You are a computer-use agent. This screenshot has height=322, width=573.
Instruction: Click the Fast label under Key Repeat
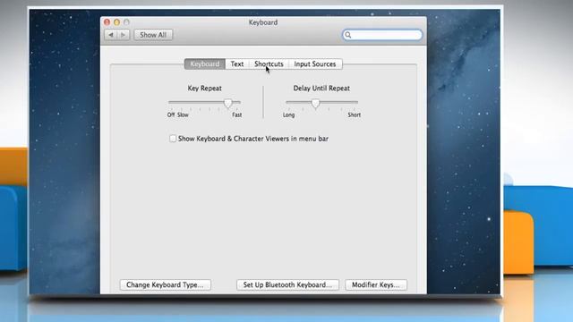click(x=236, y=115)
